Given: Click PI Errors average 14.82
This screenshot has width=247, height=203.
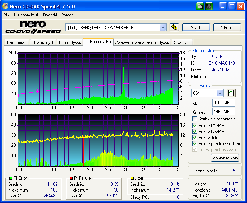Looking at the screenshot, I should click(x=52, y=184).
